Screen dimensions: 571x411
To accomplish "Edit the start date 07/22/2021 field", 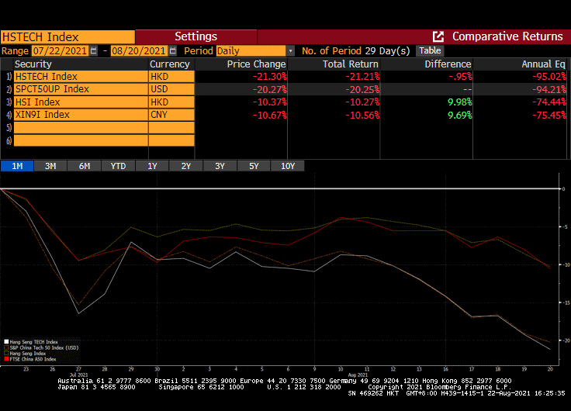I will pos(60,50).
